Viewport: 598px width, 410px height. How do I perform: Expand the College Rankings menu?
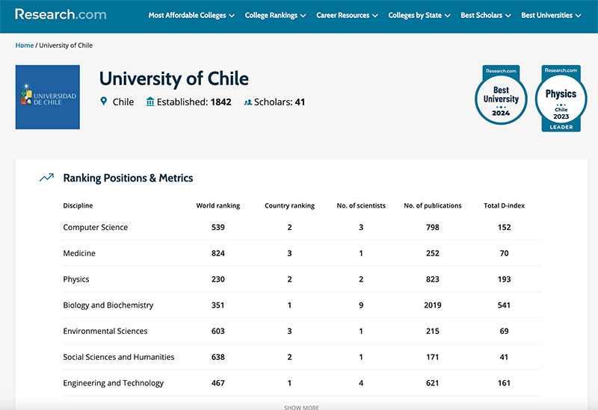[x=275, y=15]
